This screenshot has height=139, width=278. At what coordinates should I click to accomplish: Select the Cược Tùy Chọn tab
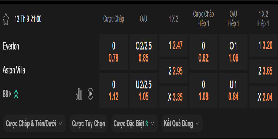click(88, 123)
